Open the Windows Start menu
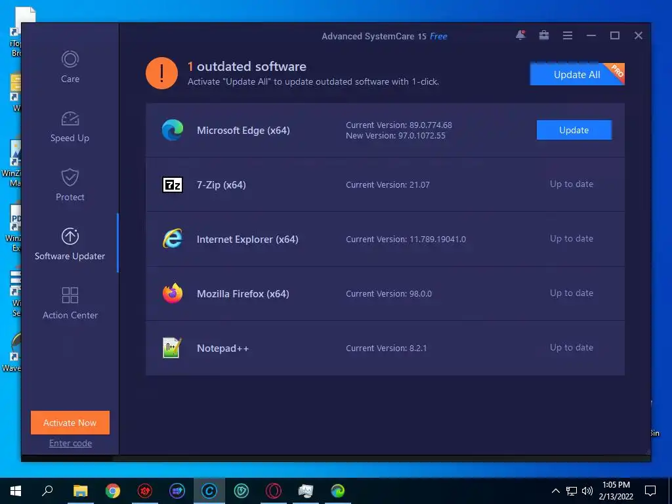 tap(16, 491)
